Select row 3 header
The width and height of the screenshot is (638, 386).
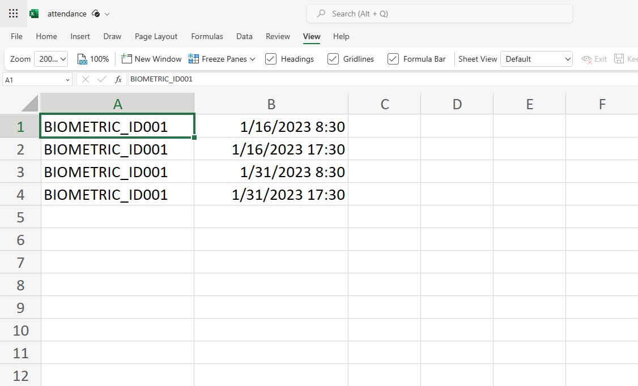click(20, 172)
